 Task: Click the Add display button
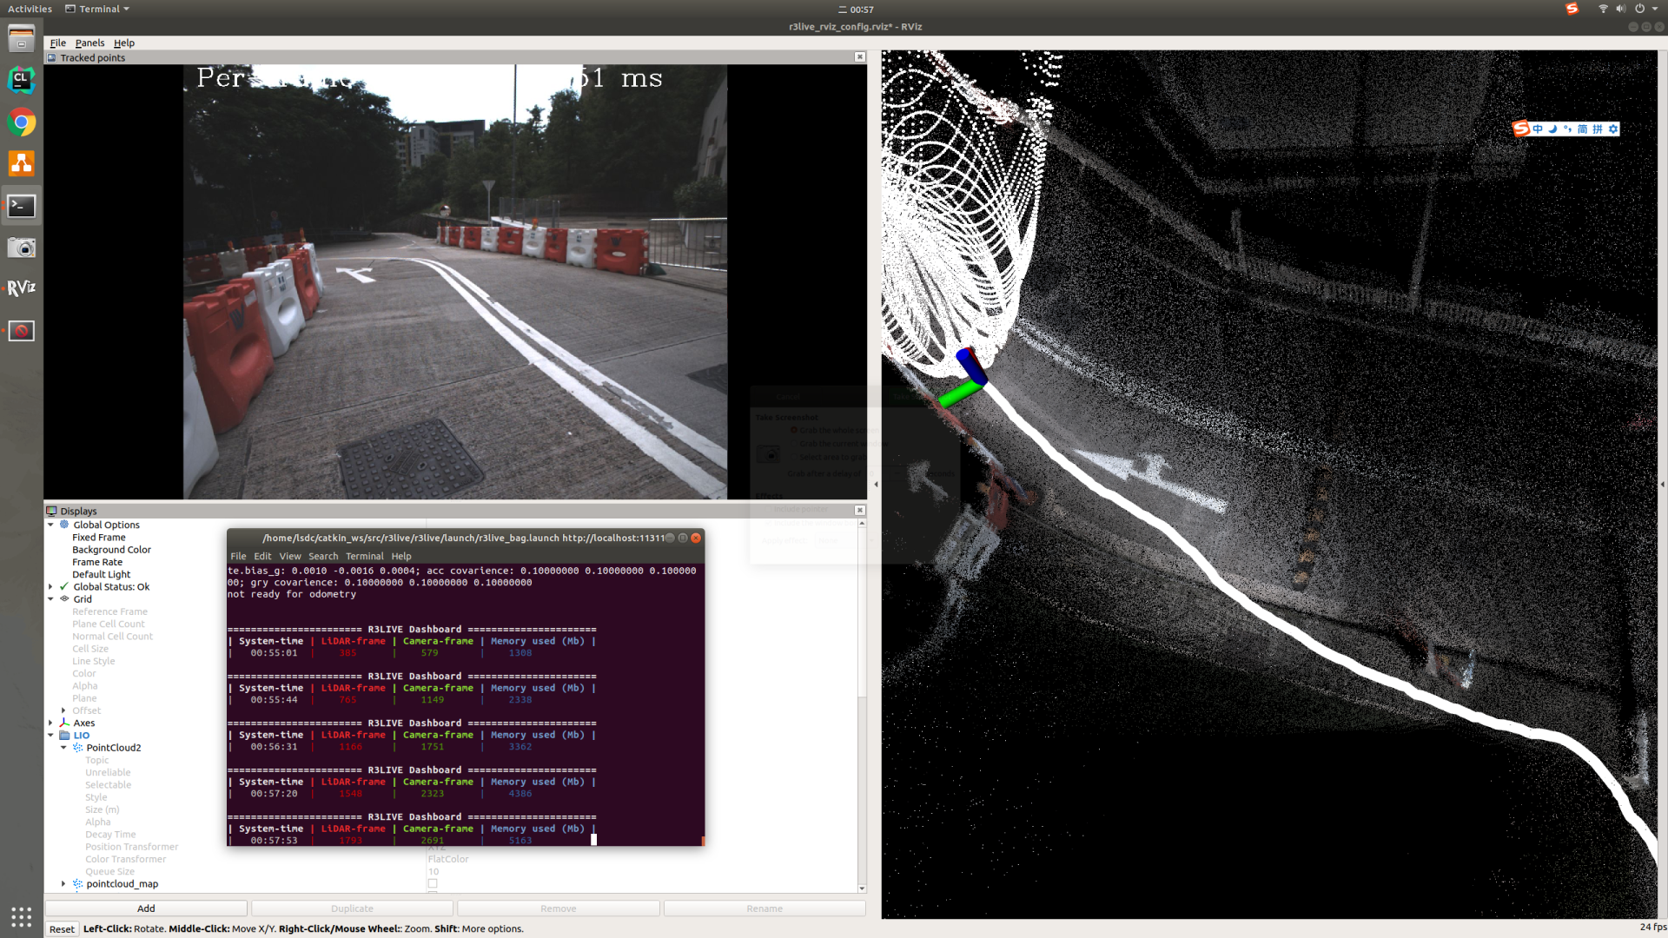tap(146, 908)
